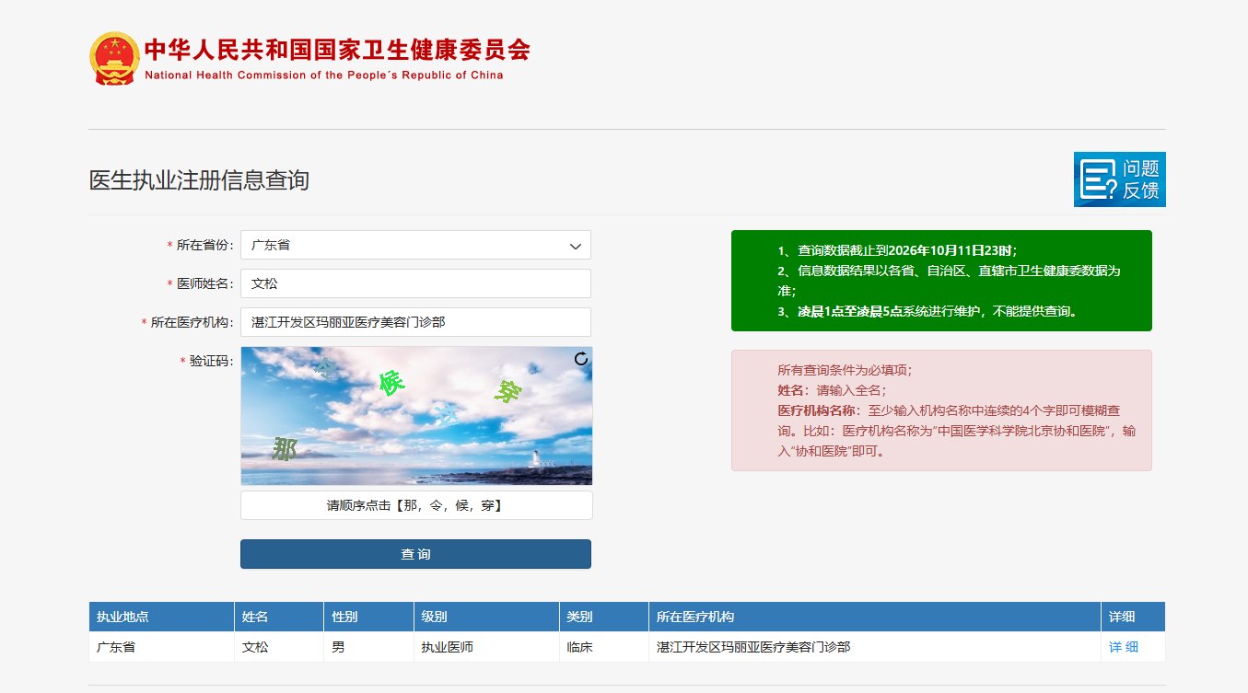Viewport: 1248px width, 693px height.
Task: Click the 国家卫生健康委员会 header title
Action: (337, 49)
